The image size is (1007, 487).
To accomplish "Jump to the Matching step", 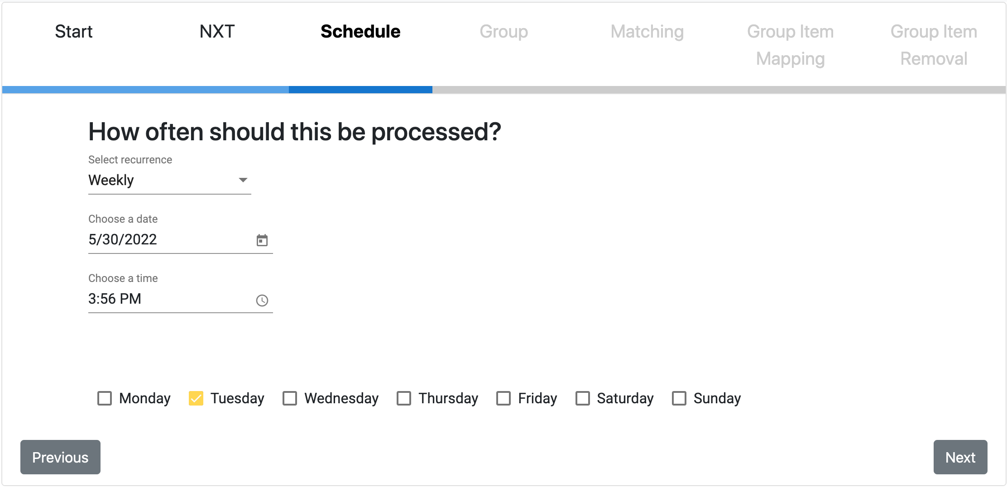I will coord(647,32).
